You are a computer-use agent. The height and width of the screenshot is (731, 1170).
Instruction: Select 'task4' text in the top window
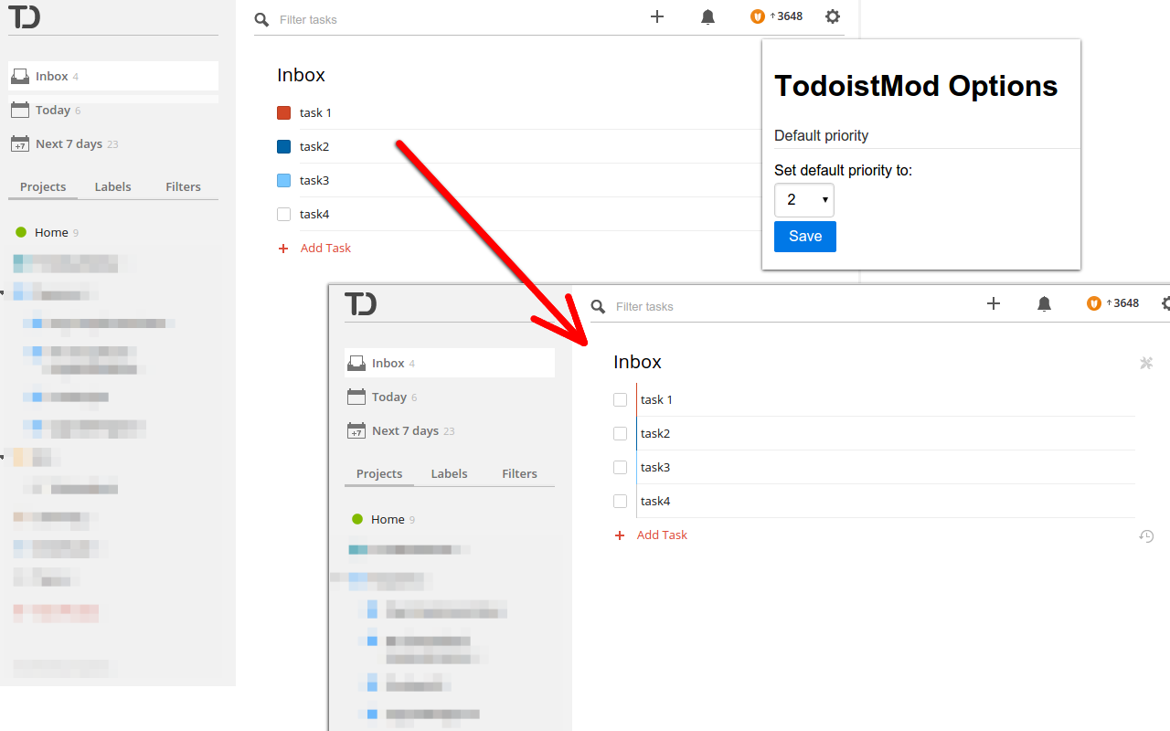coord(314,215)
